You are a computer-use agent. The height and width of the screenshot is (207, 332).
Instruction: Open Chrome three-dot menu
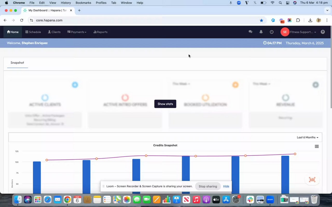click(x=327, y=20)
